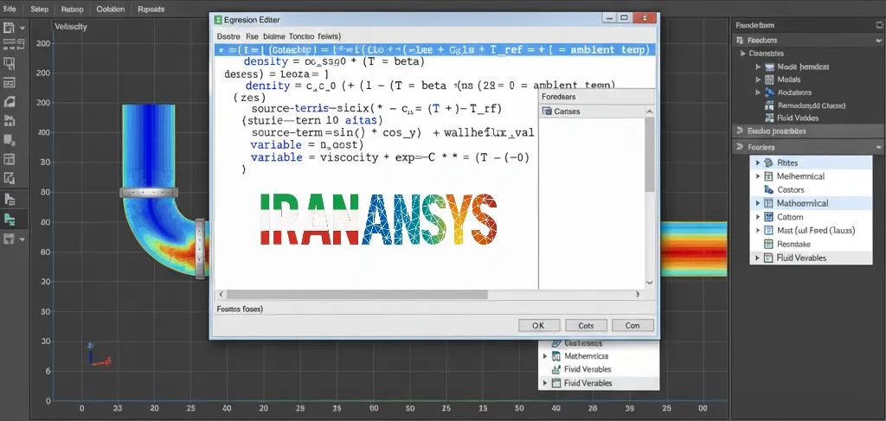Open the Rpsads menu
886x421 pixels.
tap(151, 9)
